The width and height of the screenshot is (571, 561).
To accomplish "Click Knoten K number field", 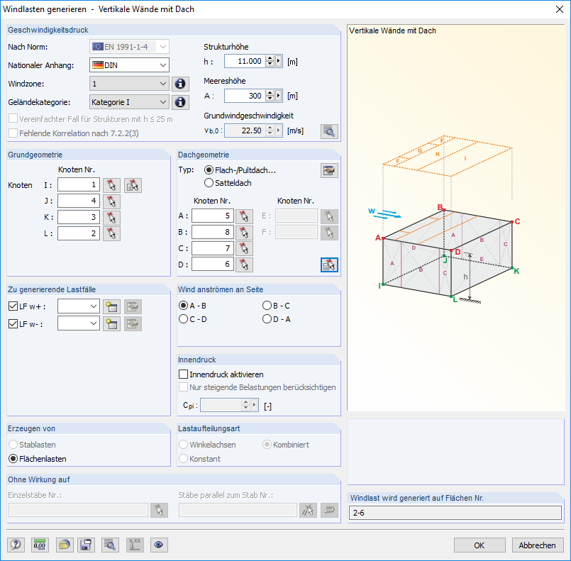I will coord(79,217).
